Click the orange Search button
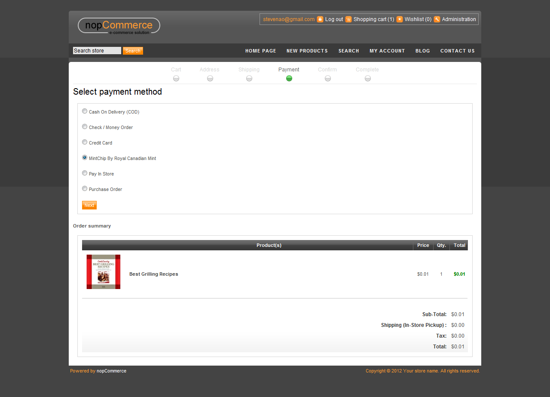550x397 pixels. 133,51
